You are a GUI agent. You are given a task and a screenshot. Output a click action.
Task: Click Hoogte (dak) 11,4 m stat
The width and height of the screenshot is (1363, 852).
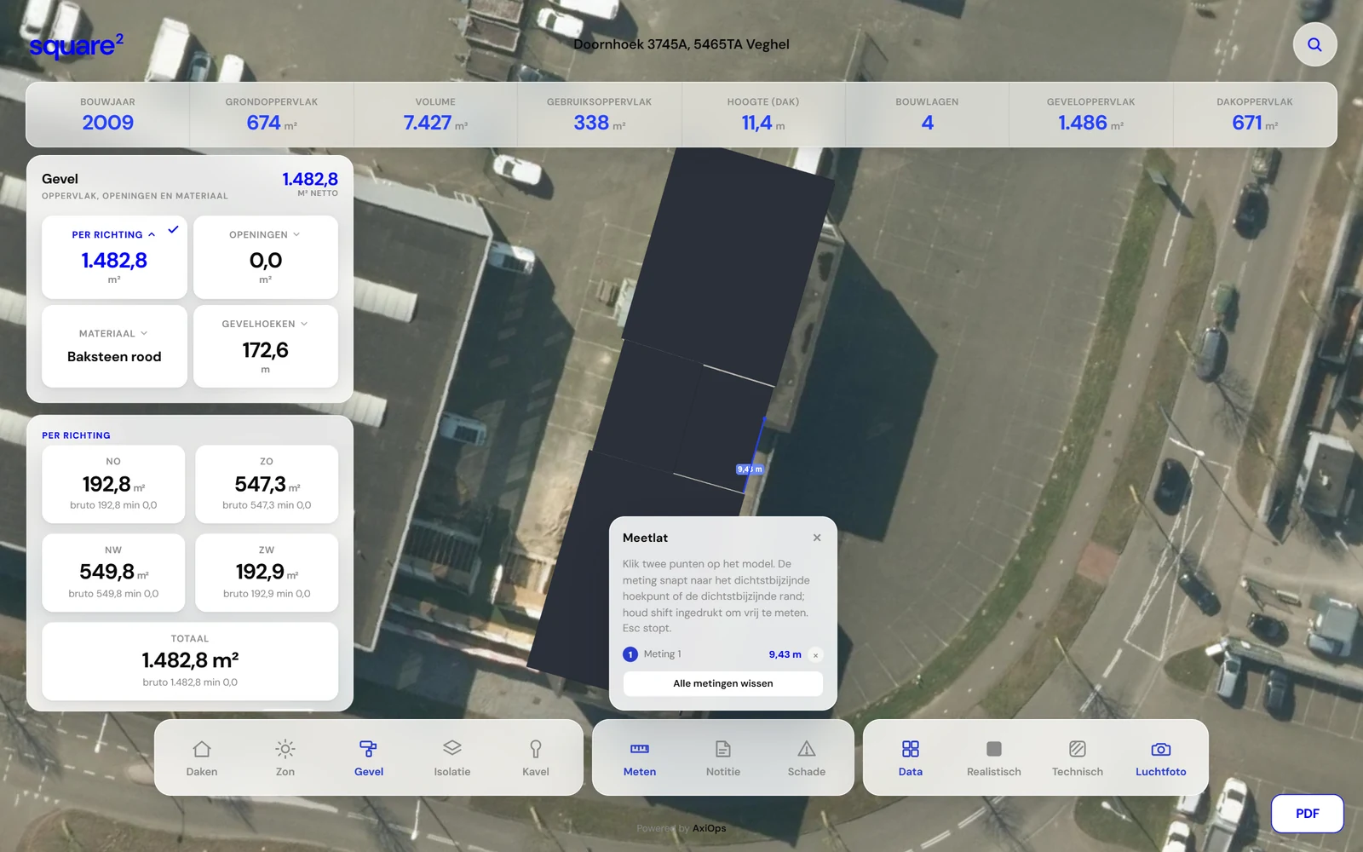tap(763, 115)
